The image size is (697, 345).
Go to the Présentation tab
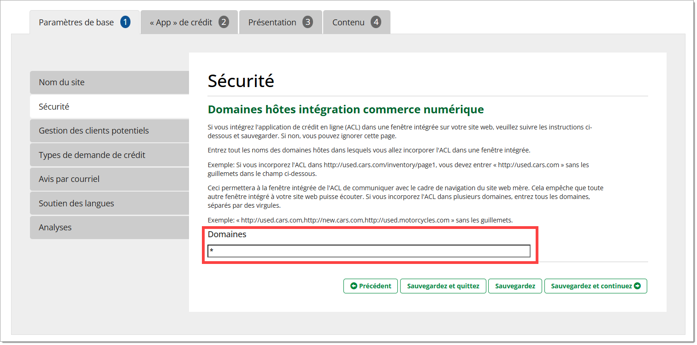point(272,23)
